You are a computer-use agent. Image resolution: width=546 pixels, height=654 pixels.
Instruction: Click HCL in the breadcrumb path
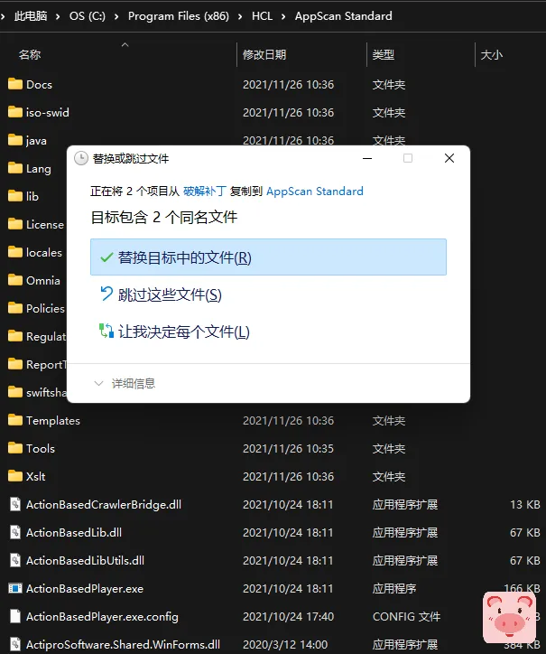[x=262, y=16]
